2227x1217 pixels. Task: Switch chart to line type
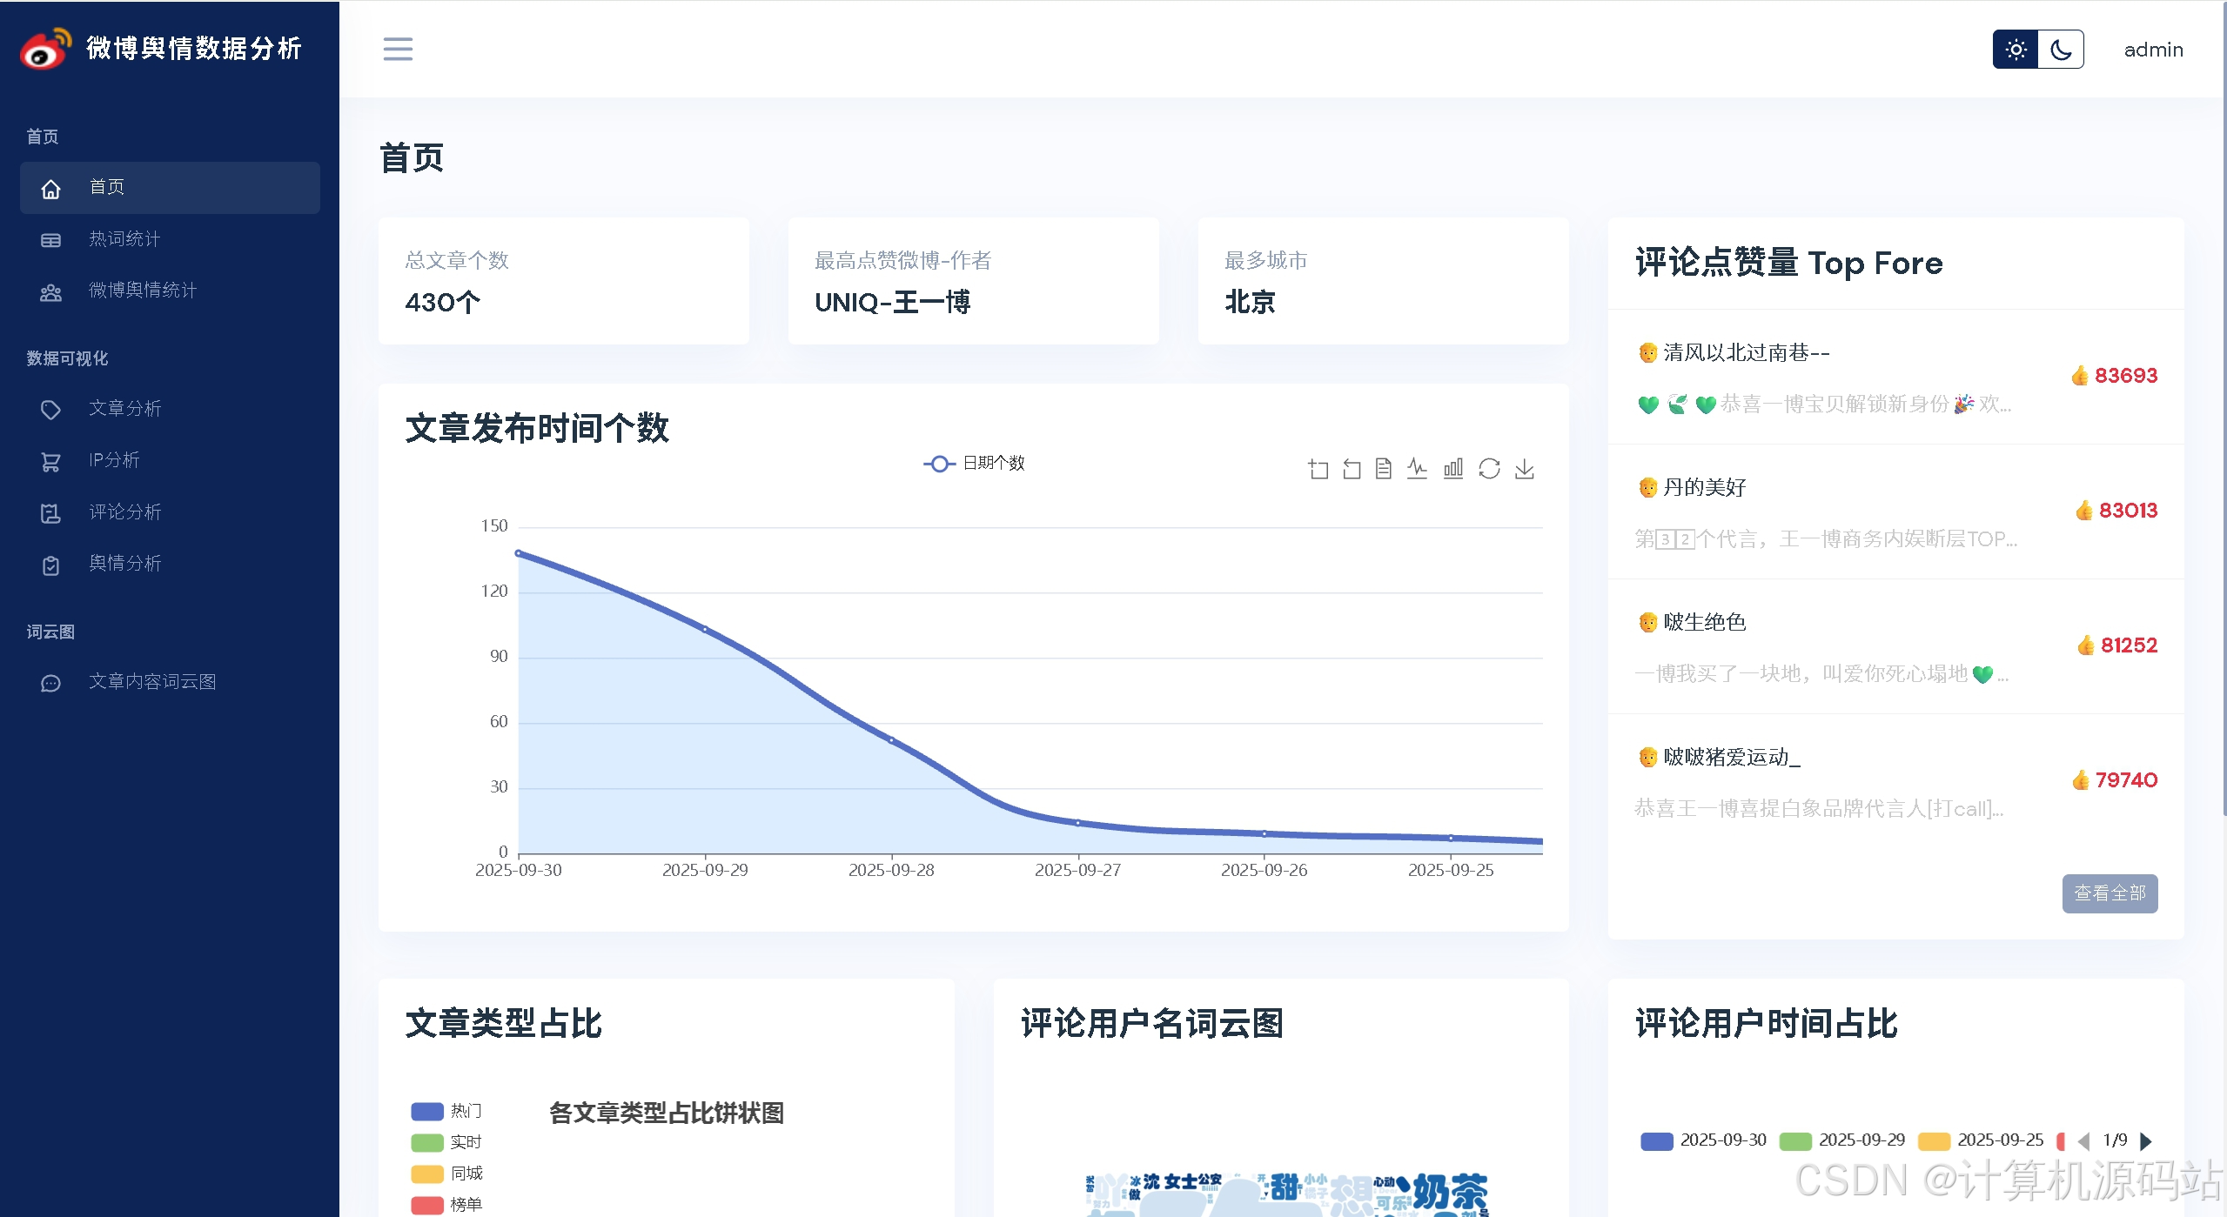coord(1417,469)
